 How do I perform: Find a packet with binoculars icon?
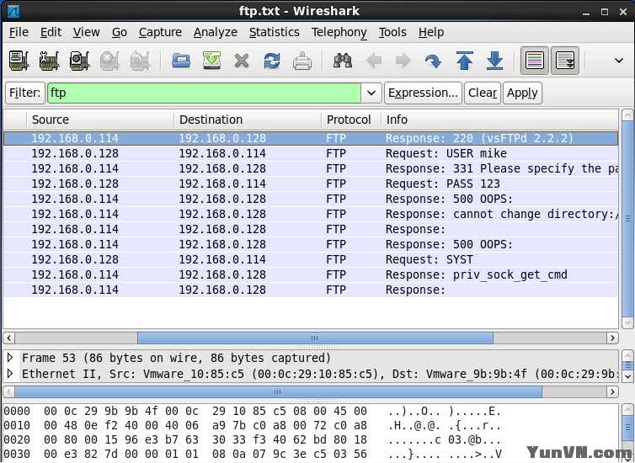(x=343, y=61)
